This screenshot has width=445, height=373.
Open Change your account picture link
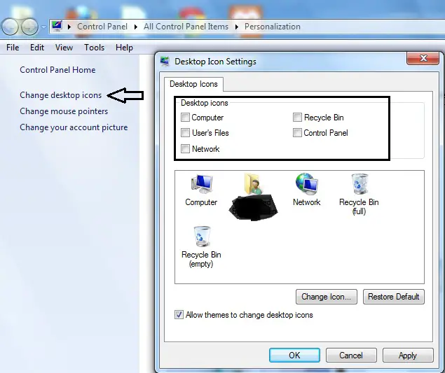74,127
